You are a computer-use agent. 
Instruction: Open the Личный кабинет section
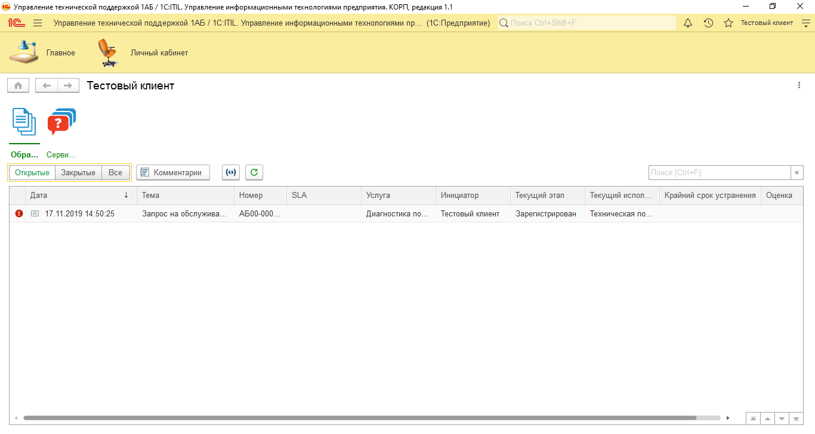[143, 52]
